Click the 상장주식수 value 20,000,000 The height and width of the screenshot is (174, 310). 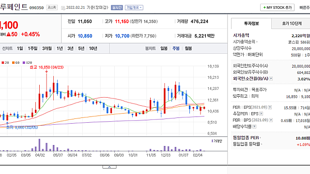coord(301,48)
